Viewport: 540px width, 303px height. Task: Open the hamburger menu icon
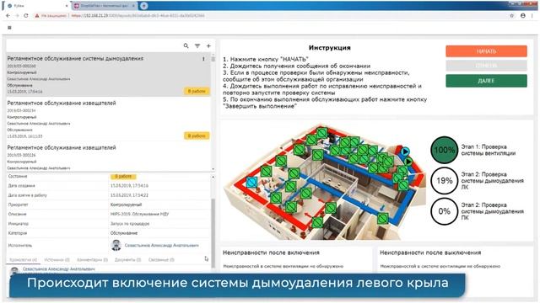click(x=9, y=28)
